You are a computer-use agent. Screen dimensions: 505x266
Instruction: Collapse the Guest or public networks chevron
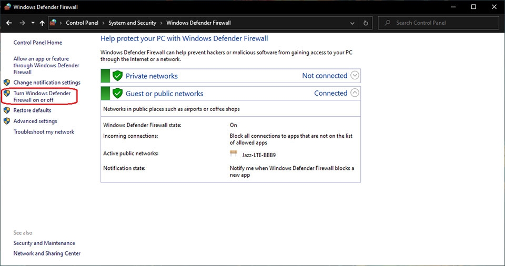pyautogui.click(x=355, y=93)
